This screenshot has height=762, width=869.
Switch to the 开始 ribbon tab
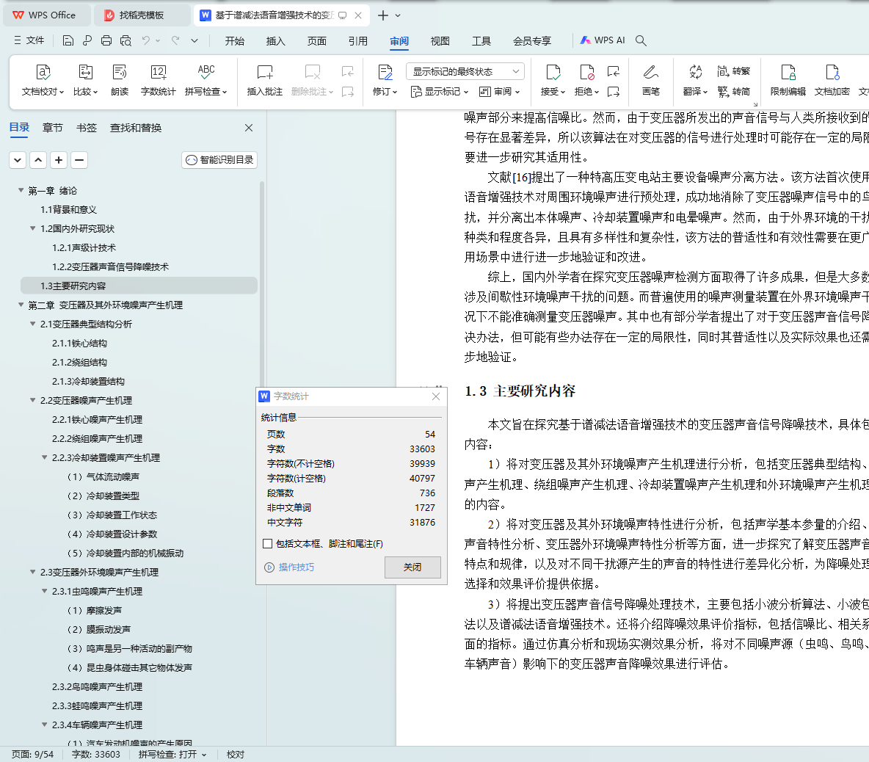click(234, 41)
